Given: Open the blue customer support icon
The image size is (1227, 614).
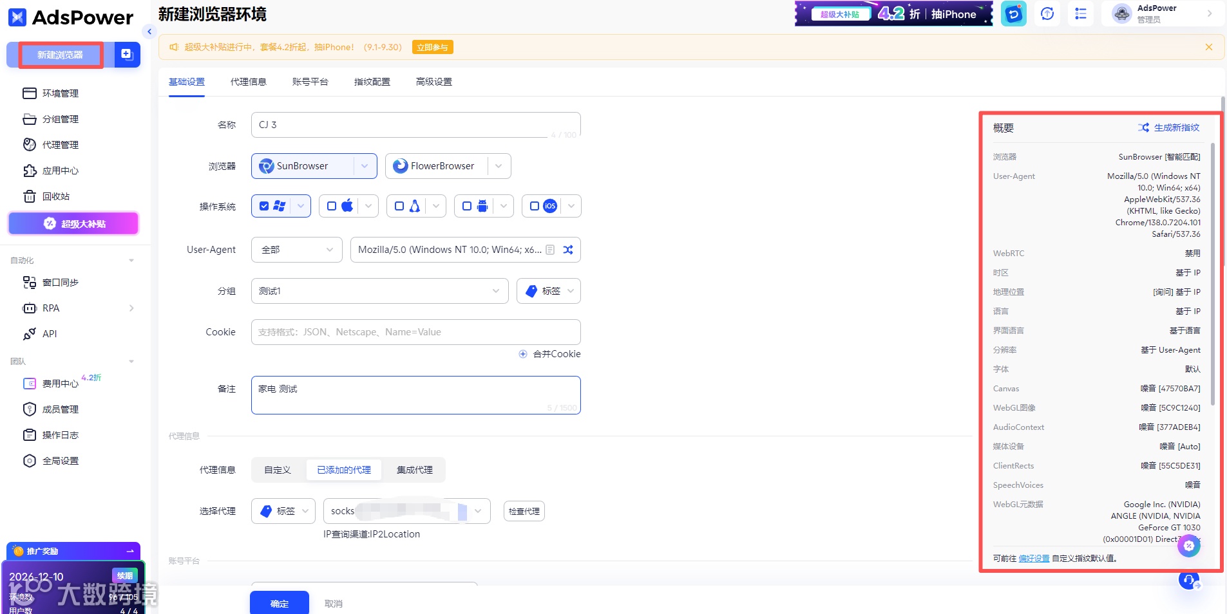Looking at the screenshot, I should coord(1189,581).
